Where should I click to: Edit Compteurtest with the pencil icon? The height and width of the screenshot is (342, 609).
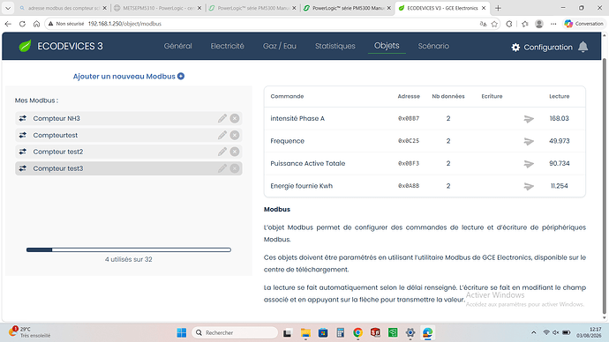(x=222, y=135)
